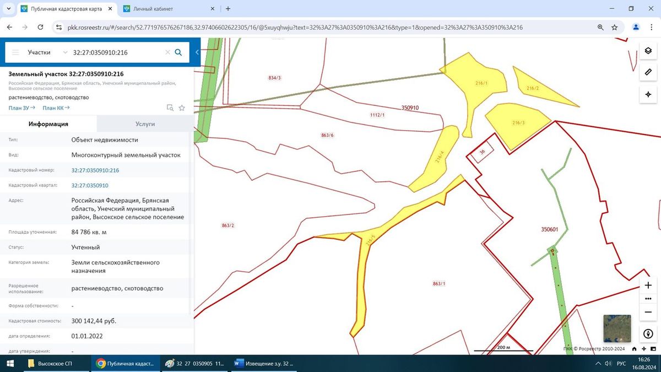
Task: Go back in the browser
Action: coord(9,27)
